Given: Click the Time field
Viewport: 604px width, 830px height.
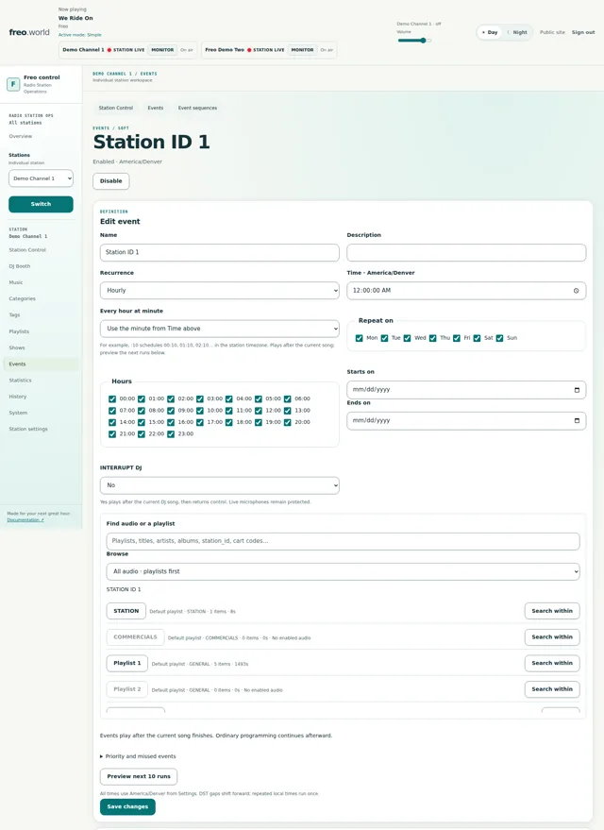Looking at the screenshot, I should (466, 291).
